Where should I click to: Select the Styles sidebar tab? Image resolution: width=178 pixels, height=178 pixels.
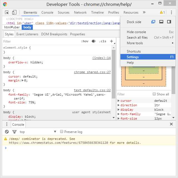point(9,34)
